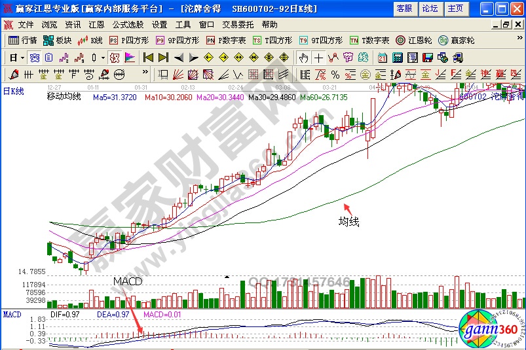This screenshot has width=526, height=350.
Task: Click the 论坛 forum button
Action: pyautogui.click(x=430, y=9)
